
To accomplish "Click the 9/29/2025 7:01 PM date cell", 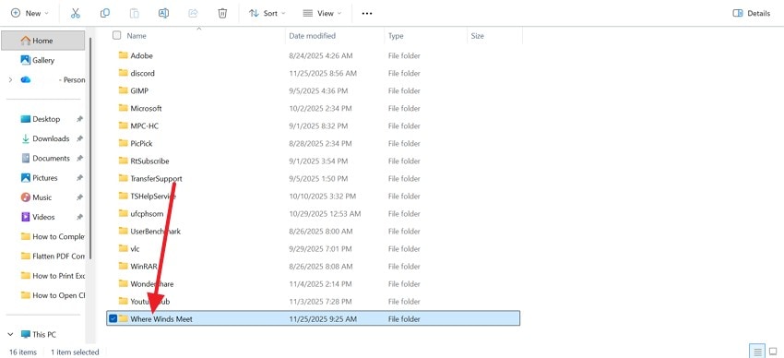I will pyautogui.click(x=320, y=248).
